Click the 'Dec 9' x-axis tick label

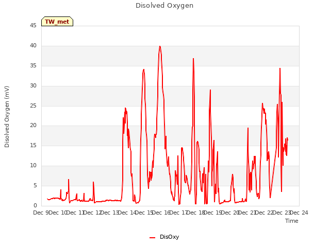pyautogui.click(x=41, y=213)
